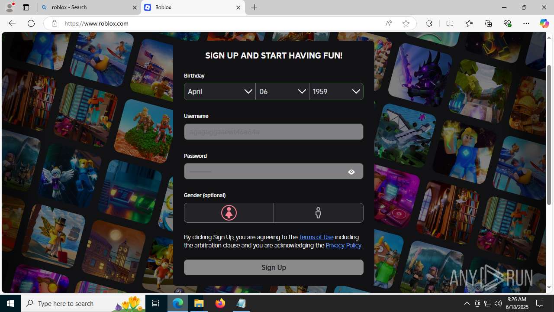Close the roblox - Search tab
This screenshot has width=554, height=312.
click(135, 7)
